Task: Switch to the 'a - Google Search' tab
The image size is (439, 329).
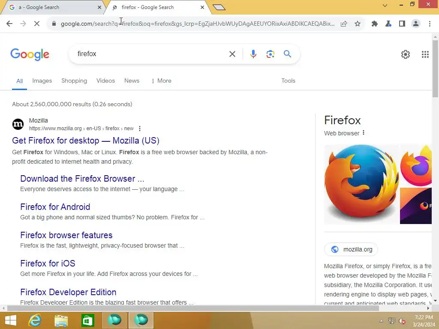Action: [53, 7]
